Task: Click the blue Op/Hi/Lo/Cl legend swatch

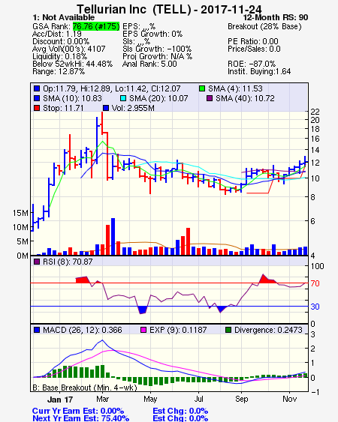Action: (x=37, y=88)
